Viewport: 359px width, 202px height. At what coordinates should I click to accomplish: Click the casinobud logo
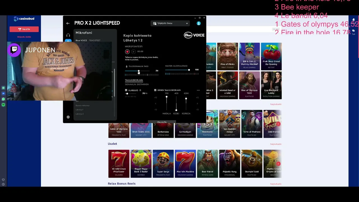[24, 19]
